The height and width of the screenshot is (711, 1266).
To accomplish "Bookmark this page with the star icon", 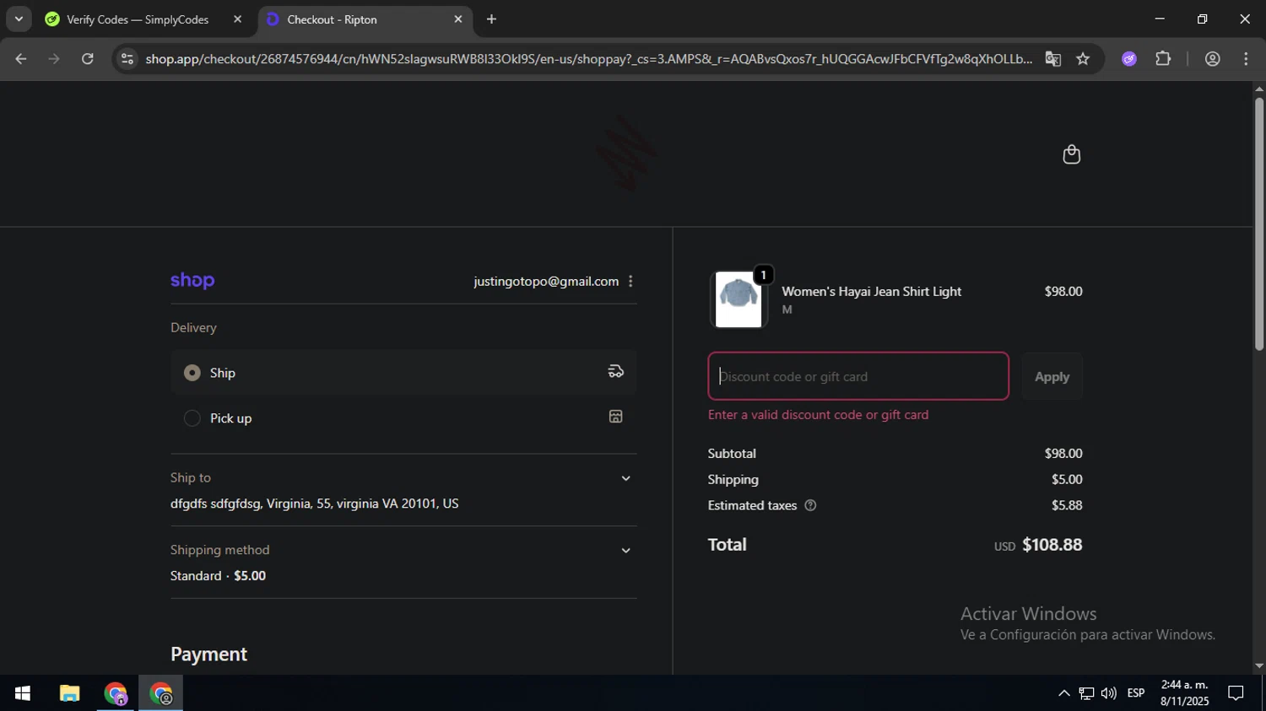I will click(1083, 59).
